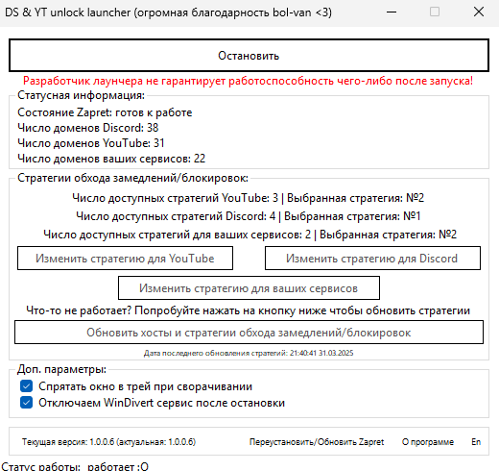This screenshot has height=471, width=499.
Task: Click Текущая версия: 1.0.0.6 text
Action: click(x=108, y=442)
